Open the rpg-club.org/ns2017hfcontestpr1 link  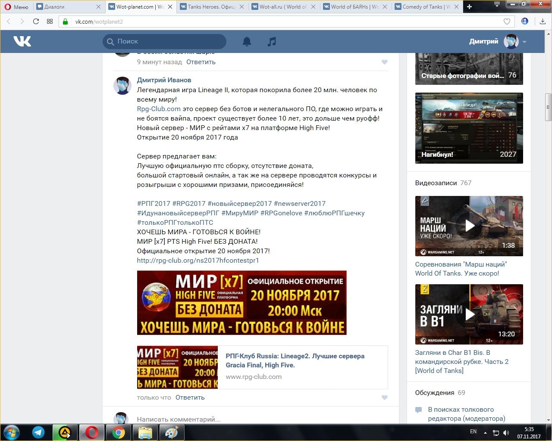click(198, 261)
